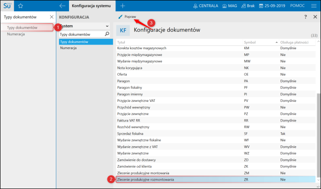This screenshot has height=189, width=321.
Task: Open the POMOC menu
Action: coord(297,6)
